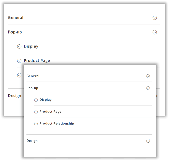Click Product Relationship section label
Viewport: 169px width, 161px height.
click(x=57, y=124)
